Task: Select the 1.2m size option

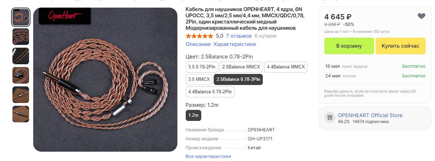Action: point(193,115)
